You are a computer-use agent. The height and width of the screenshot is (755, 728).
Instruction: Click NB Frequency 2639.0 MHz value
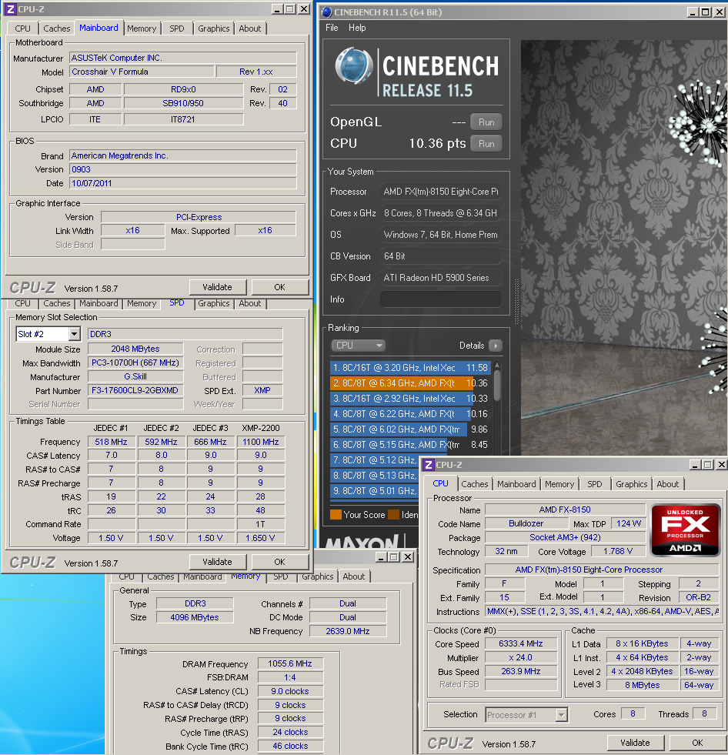(x=348, y=631)
